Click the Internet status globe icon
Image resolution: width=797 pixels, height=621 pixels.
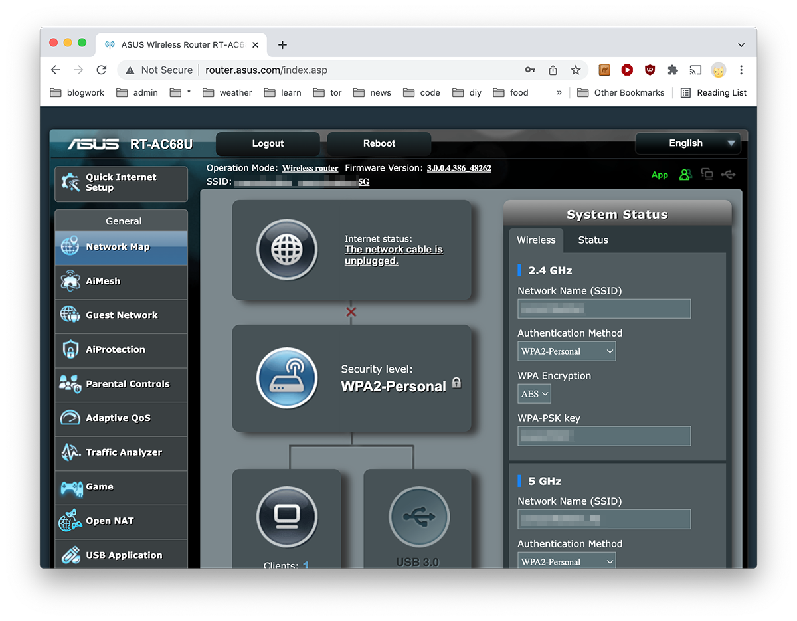click(287, 250)
